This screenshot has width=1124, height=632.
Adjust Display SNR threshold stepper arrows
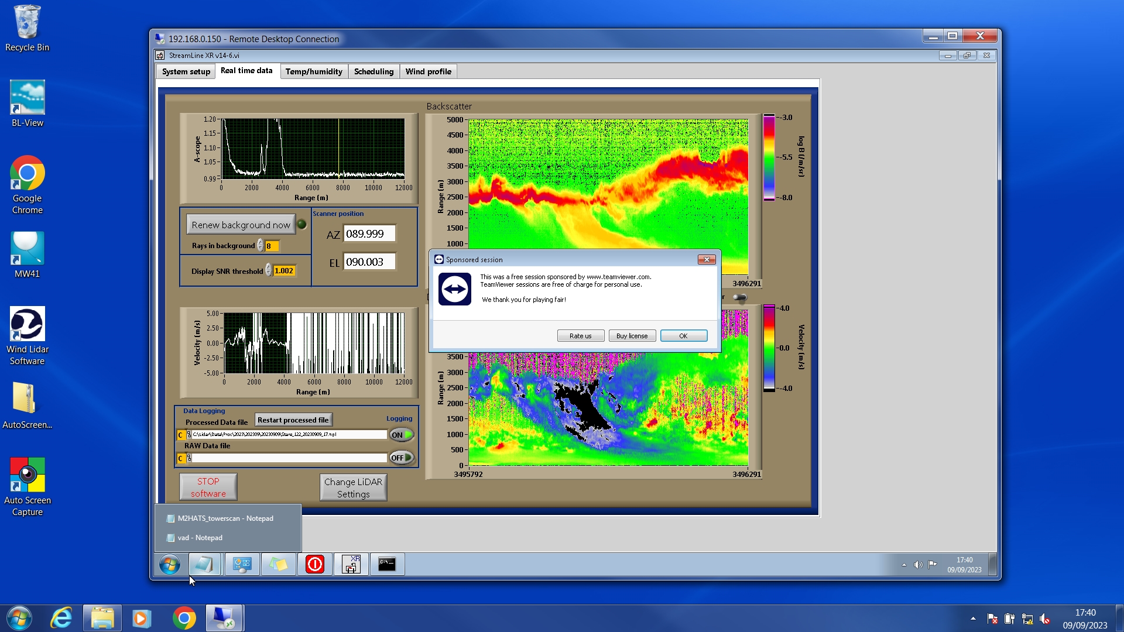coord(269,270)
